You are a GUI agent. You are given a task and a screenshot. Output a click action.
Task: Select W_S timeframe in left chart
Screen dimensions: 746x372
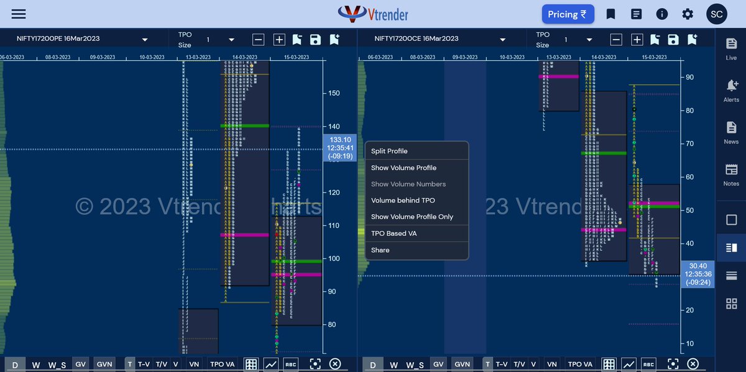pos(58,365)
